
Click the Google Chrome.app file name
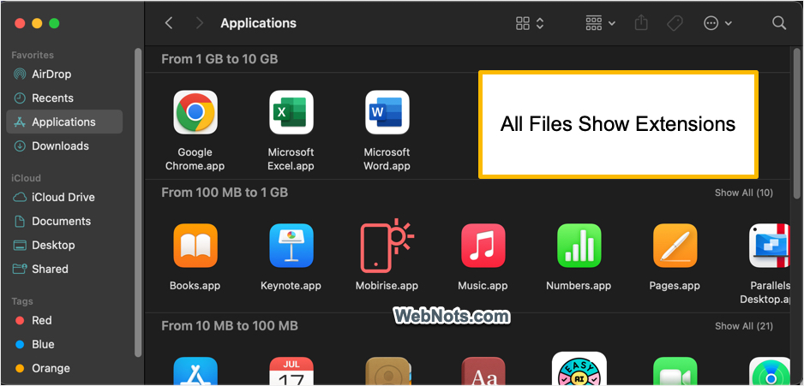195,159
